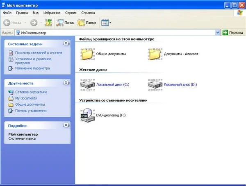Expand the address bar dropdown

[x=217, y=33]
